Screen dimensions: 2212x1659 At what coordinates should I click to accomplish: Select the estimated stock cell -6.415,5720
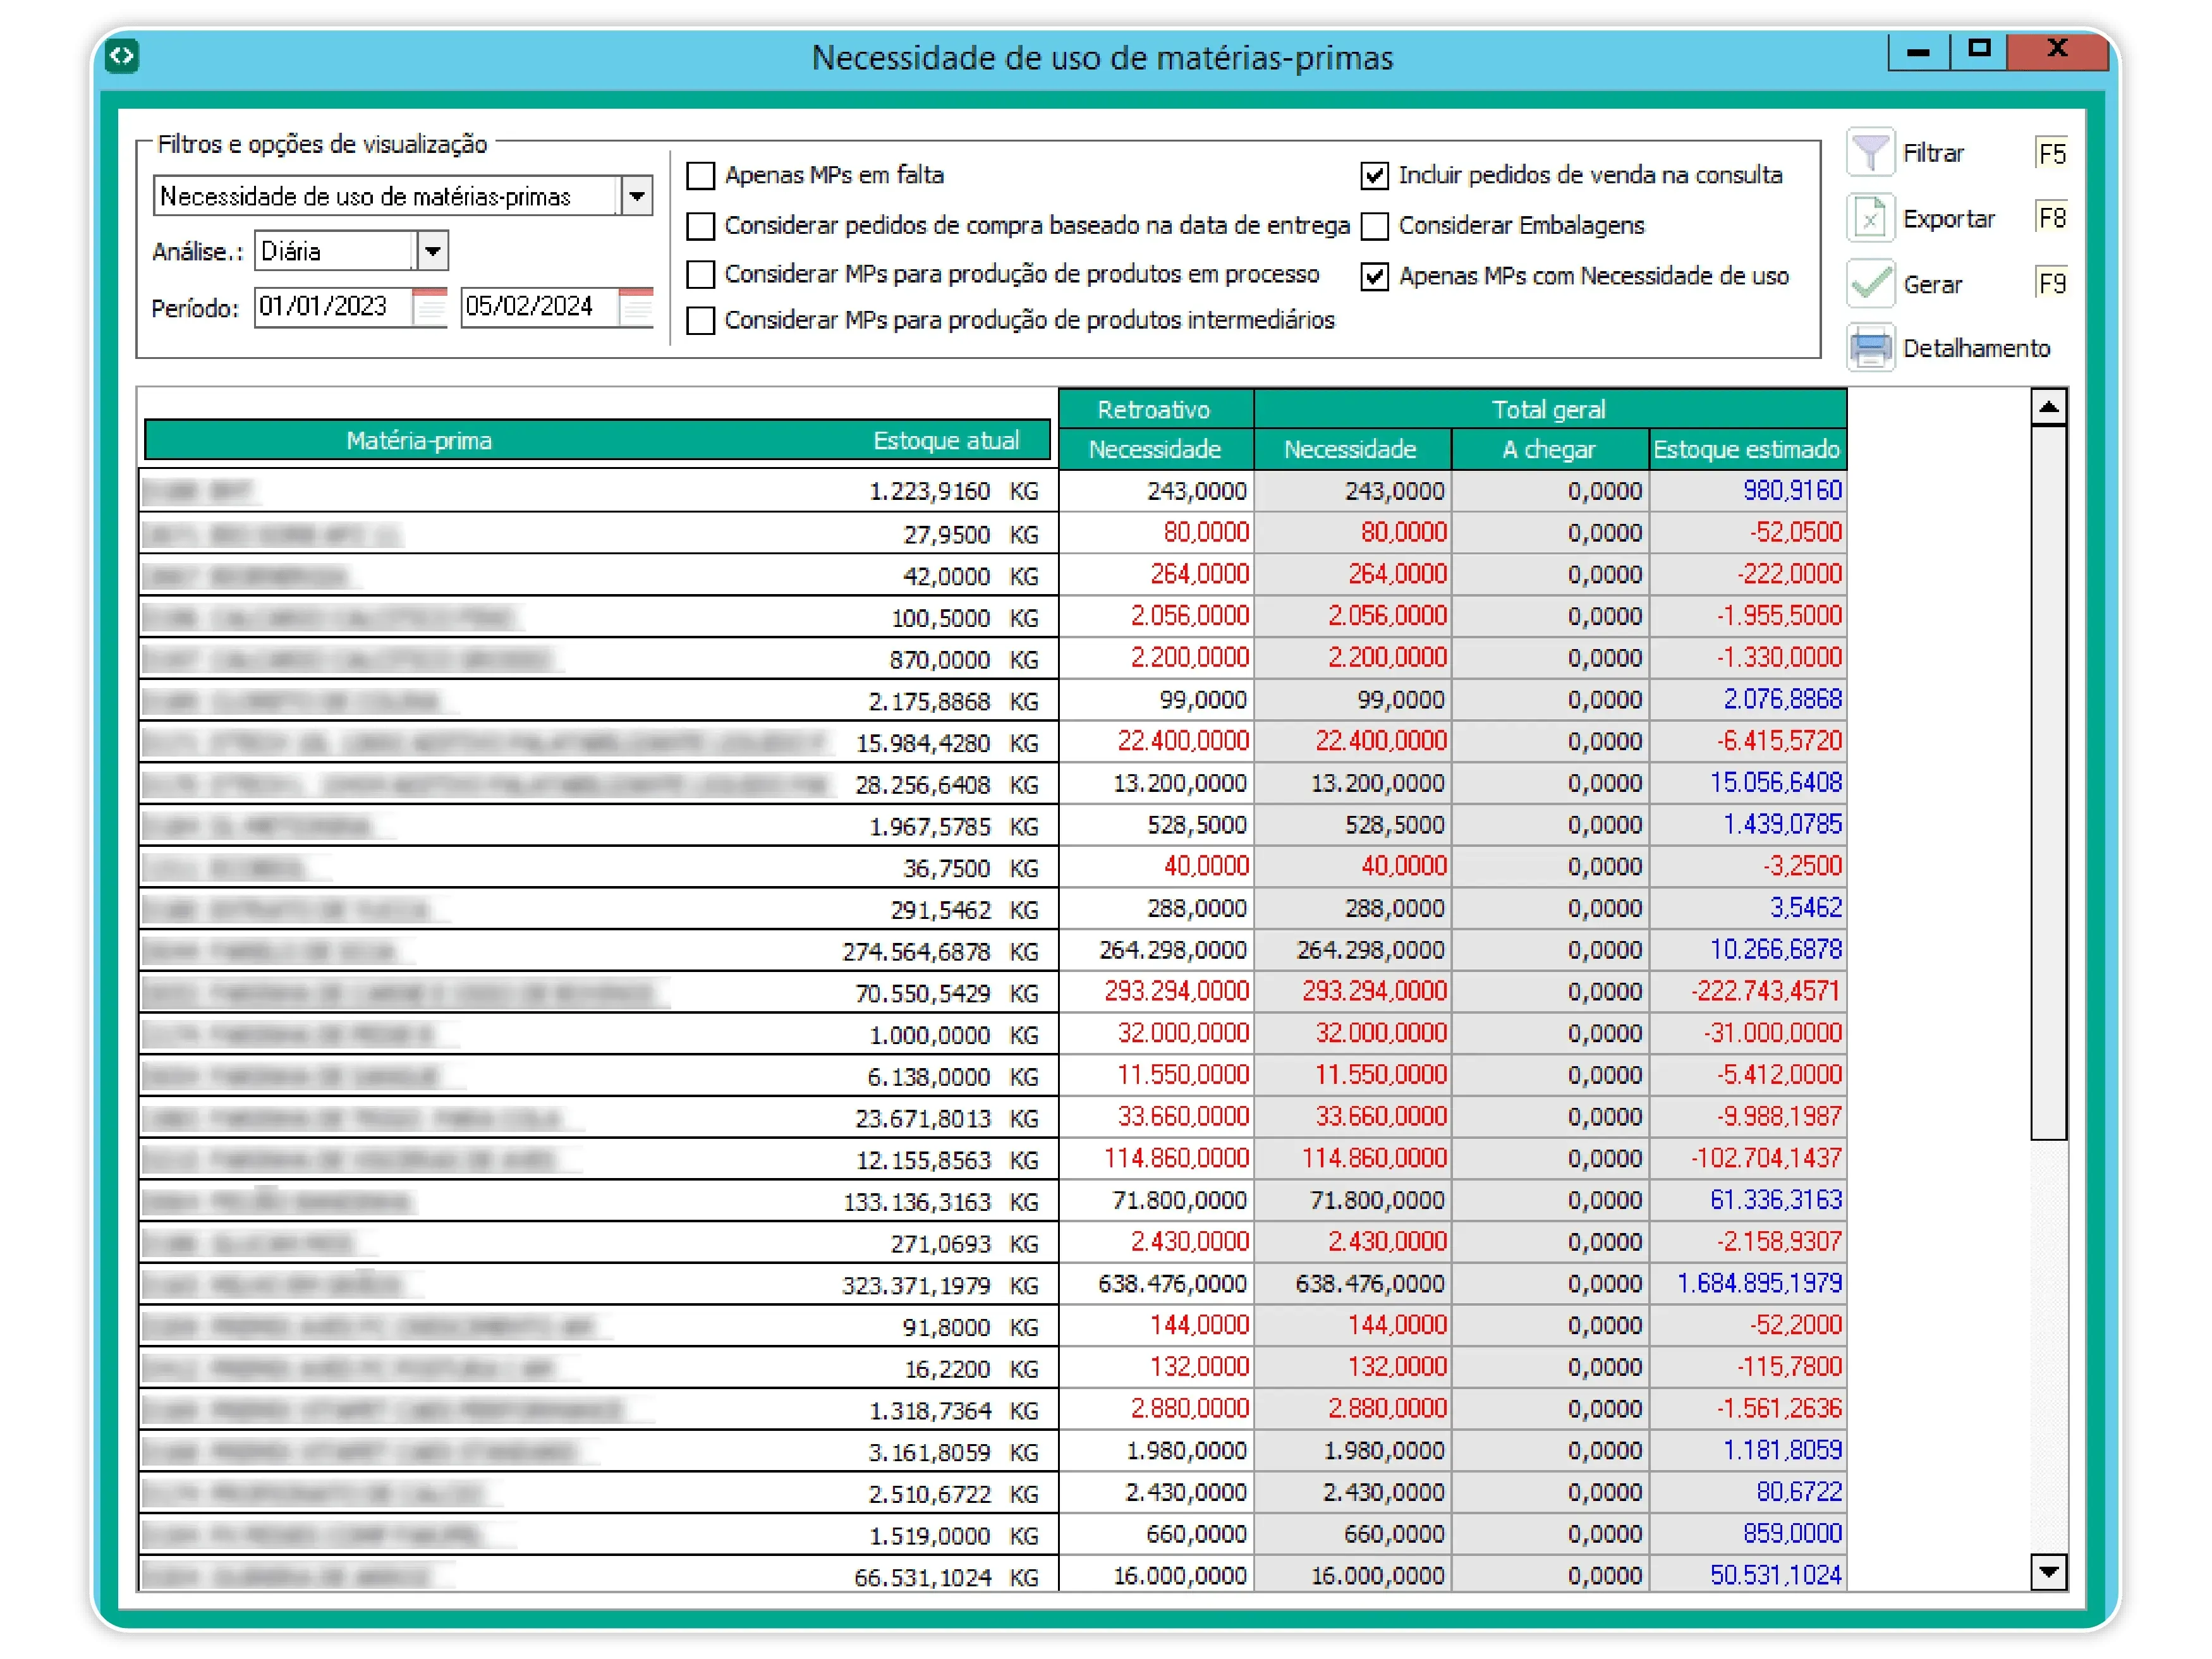tap(1747, 741)
